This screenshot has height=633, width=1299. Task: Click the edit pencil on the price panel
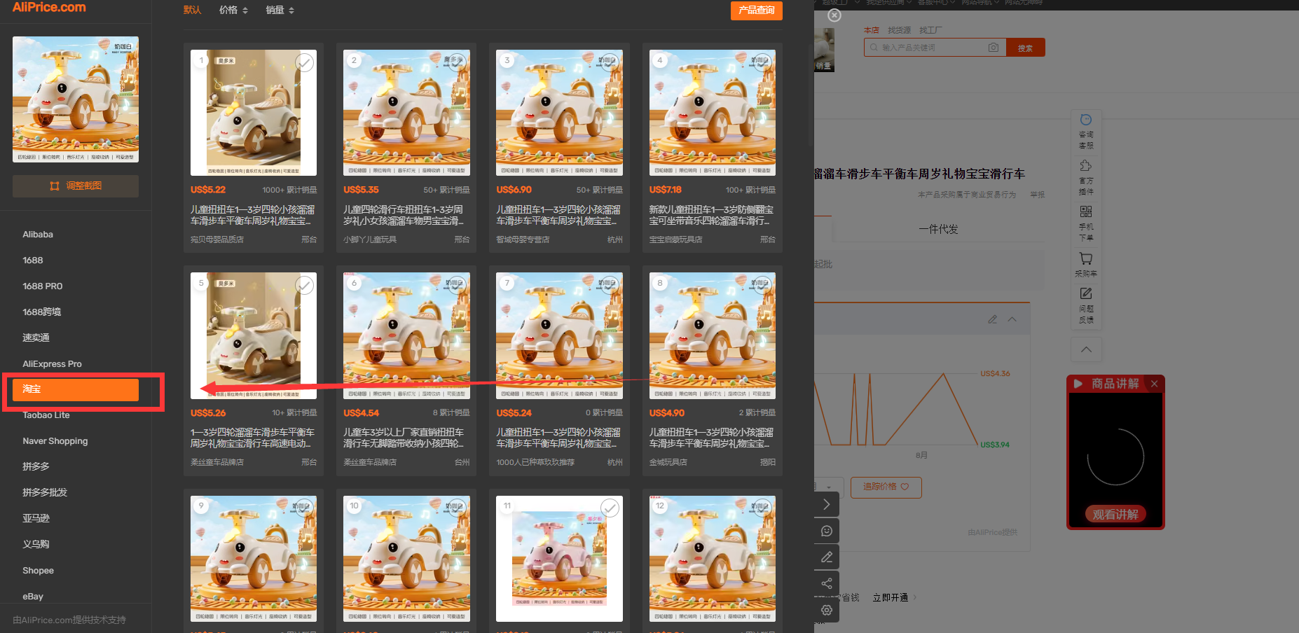pos(993,319)
